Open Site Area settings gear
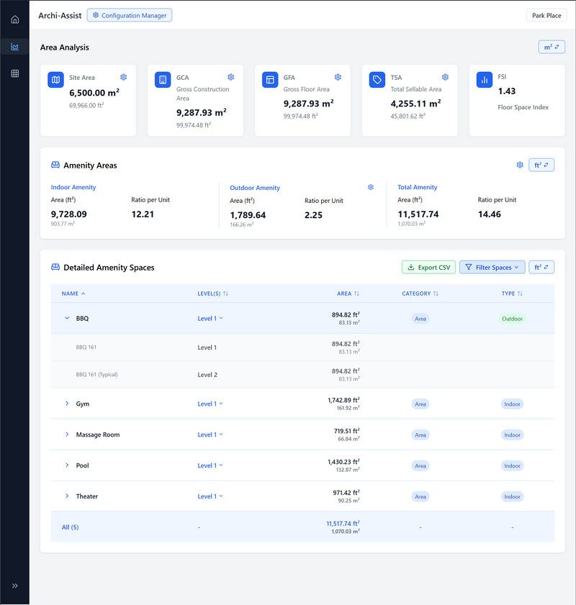Screen dimensions: 576x605 coord(124,77)
